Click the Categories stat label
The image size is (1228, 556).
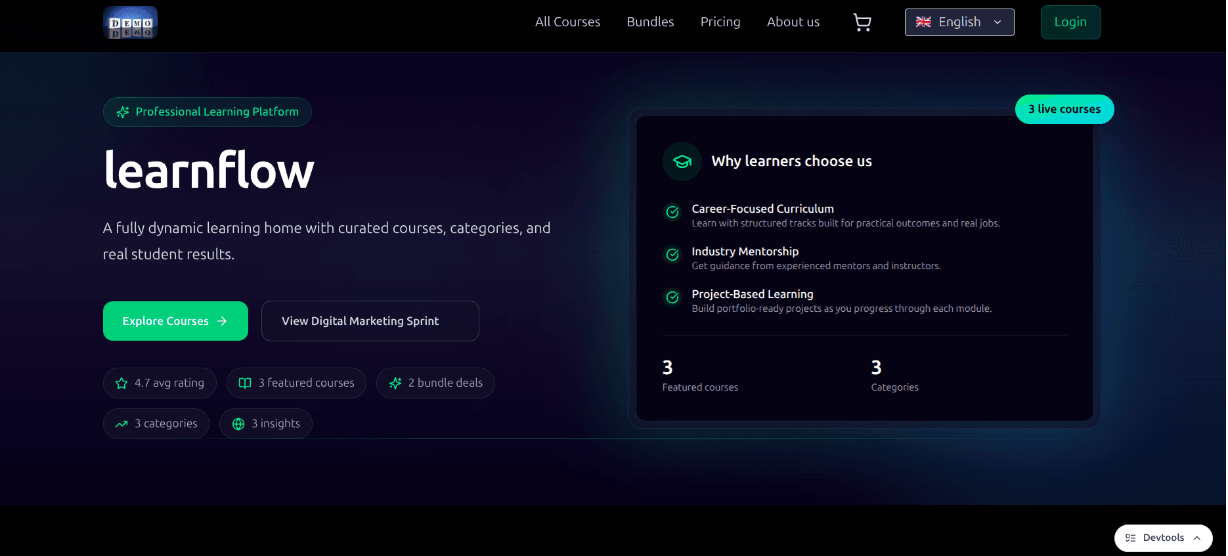(x=894, y=387)
